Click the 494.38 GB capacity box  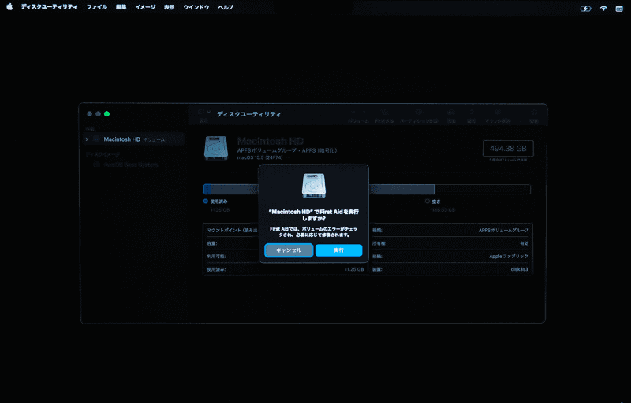coord(508,149)
